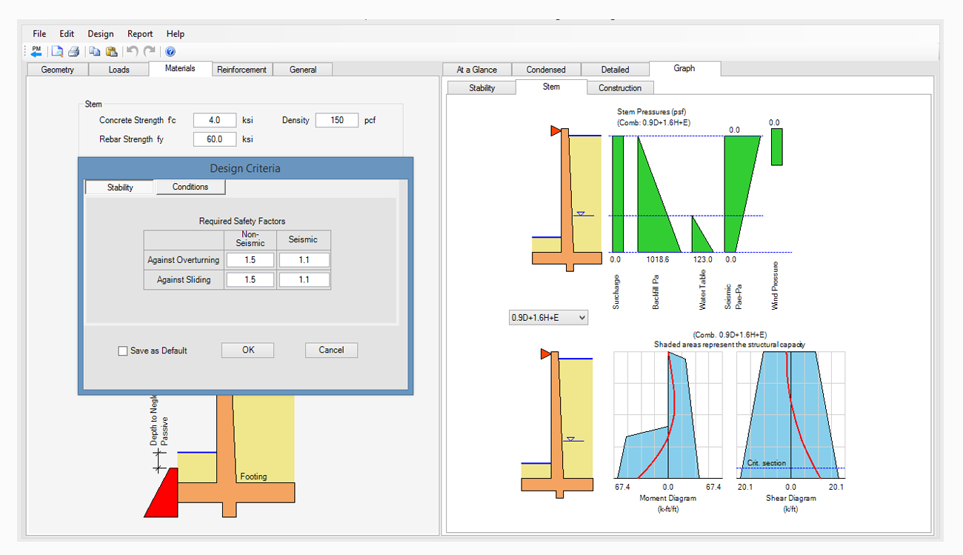Screen dimensions: 963x555
Task: Open the Report menu
Action: click(x=140, y=33)
